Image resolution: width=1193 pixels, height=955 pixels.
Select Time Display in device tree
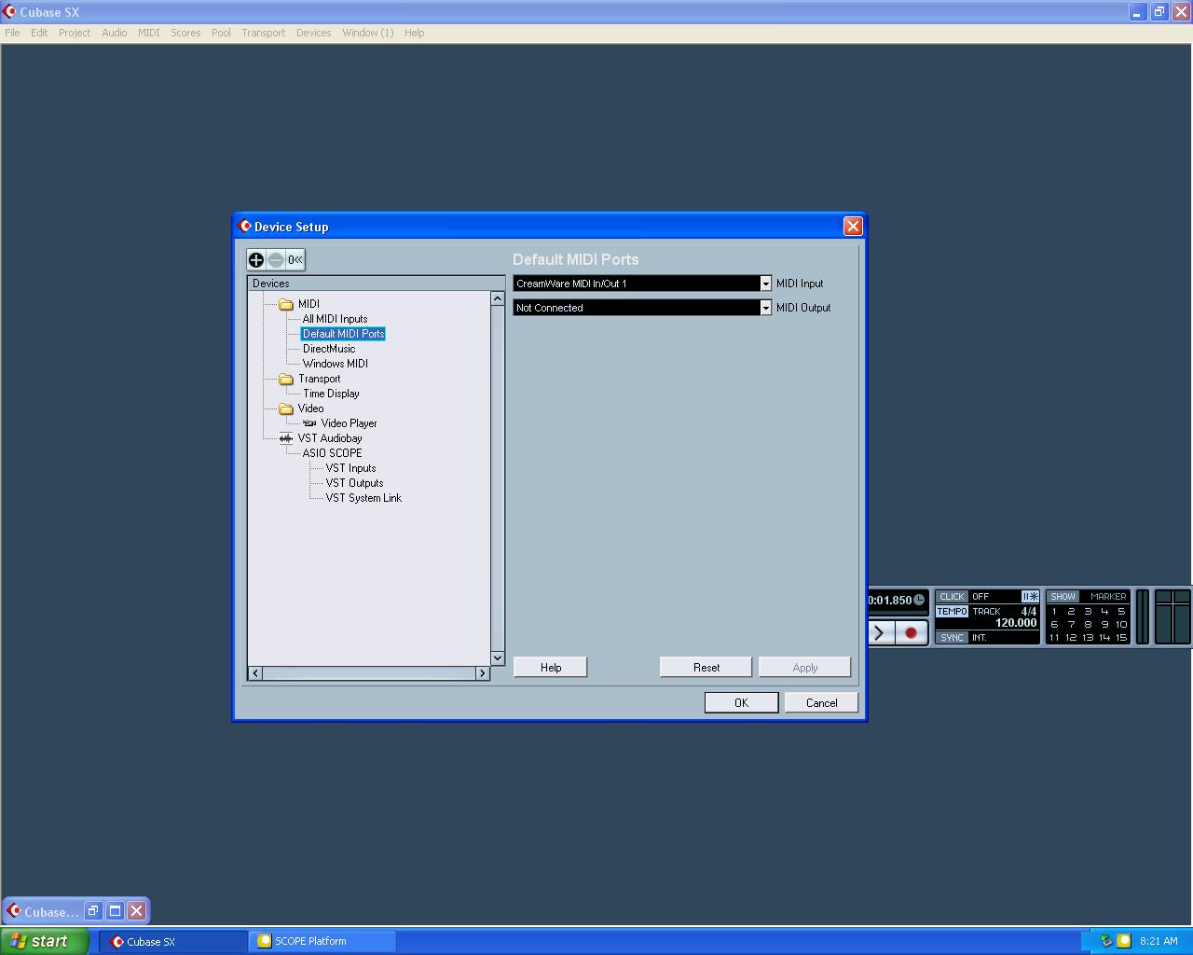point(331,394)
